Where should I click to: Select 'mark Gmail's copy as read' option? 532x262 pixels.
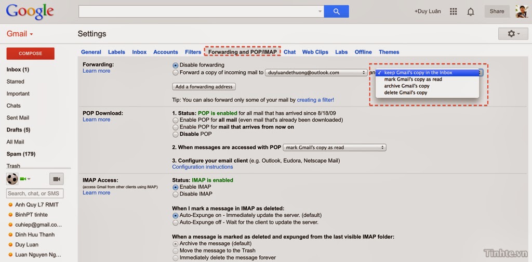click(427, 79)
